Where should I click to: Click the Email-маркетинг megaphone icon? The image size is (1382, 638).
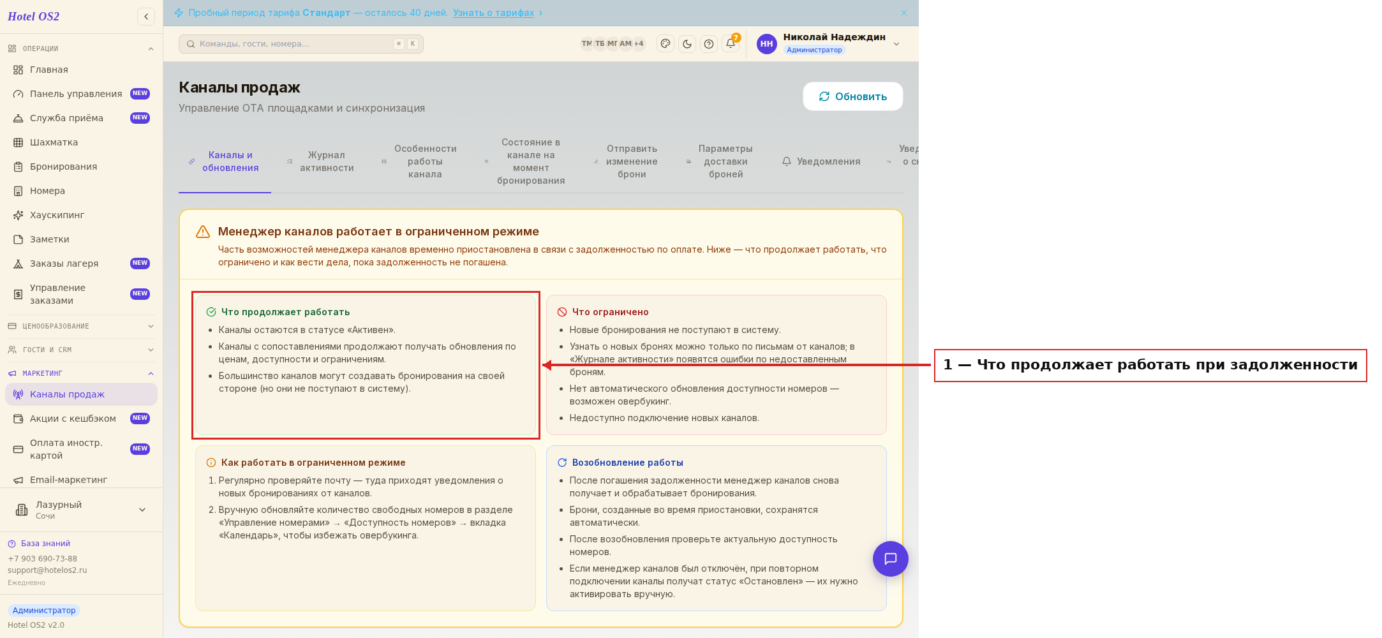coord(19,480)
